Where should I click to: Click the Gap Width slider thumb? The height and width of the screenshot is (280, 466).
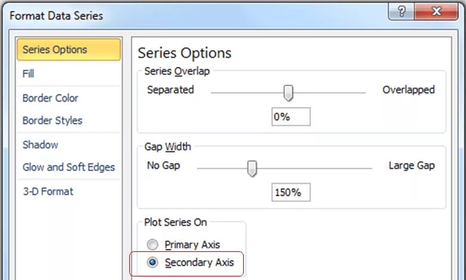click(x=252, y=168)
